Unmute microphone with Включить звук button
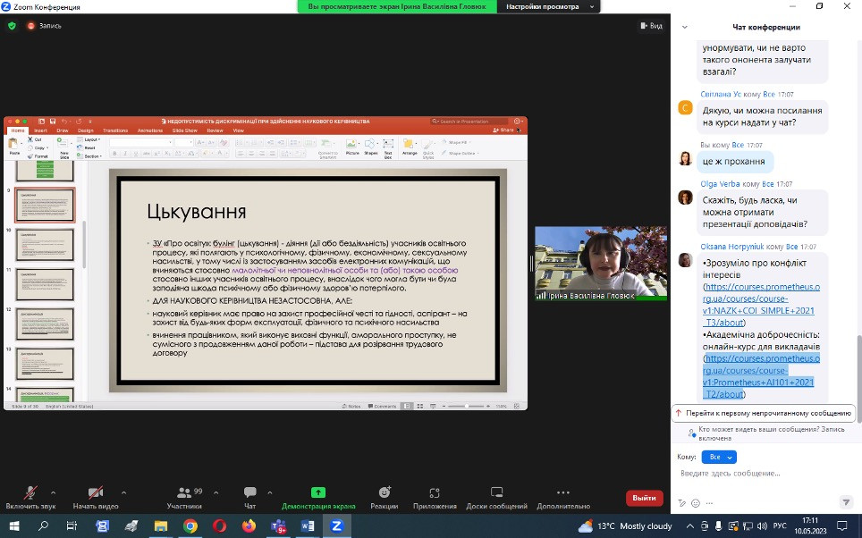This screenshot has width=862, height=538. 30,492
